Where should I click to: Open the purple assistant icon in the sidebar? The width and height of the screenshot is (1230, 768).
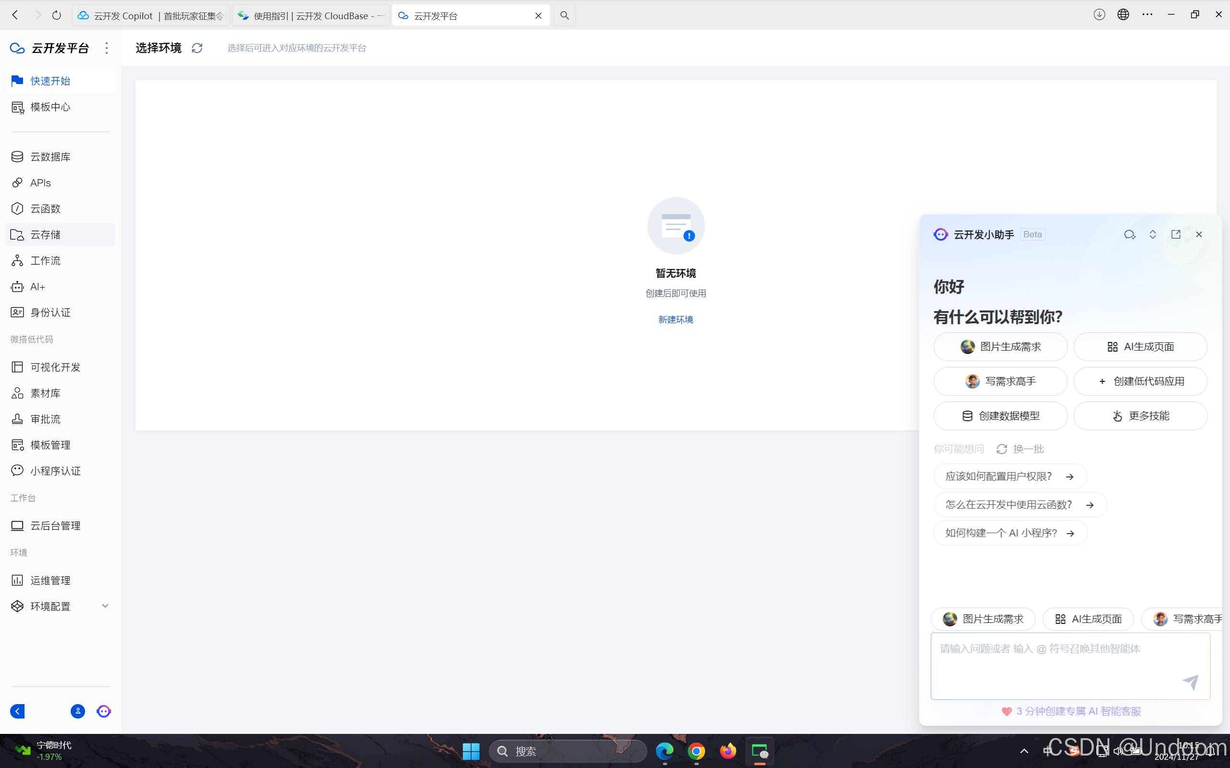tap(104, 711)
